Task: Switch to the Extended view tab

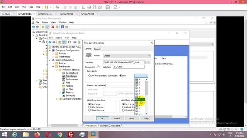Action: pos(104,126)
